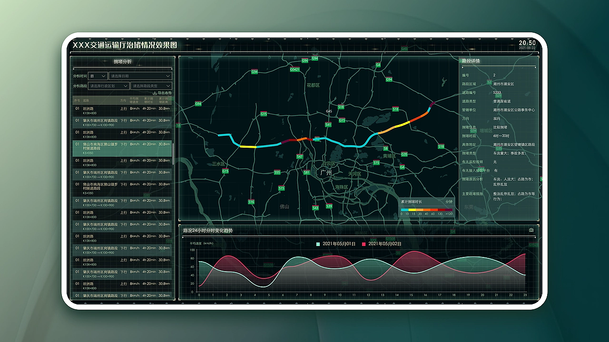
Task: Select the unhighlighted 佛山市南海区狮山镇罗村隧道路段 row
Action: coord(122,188)
